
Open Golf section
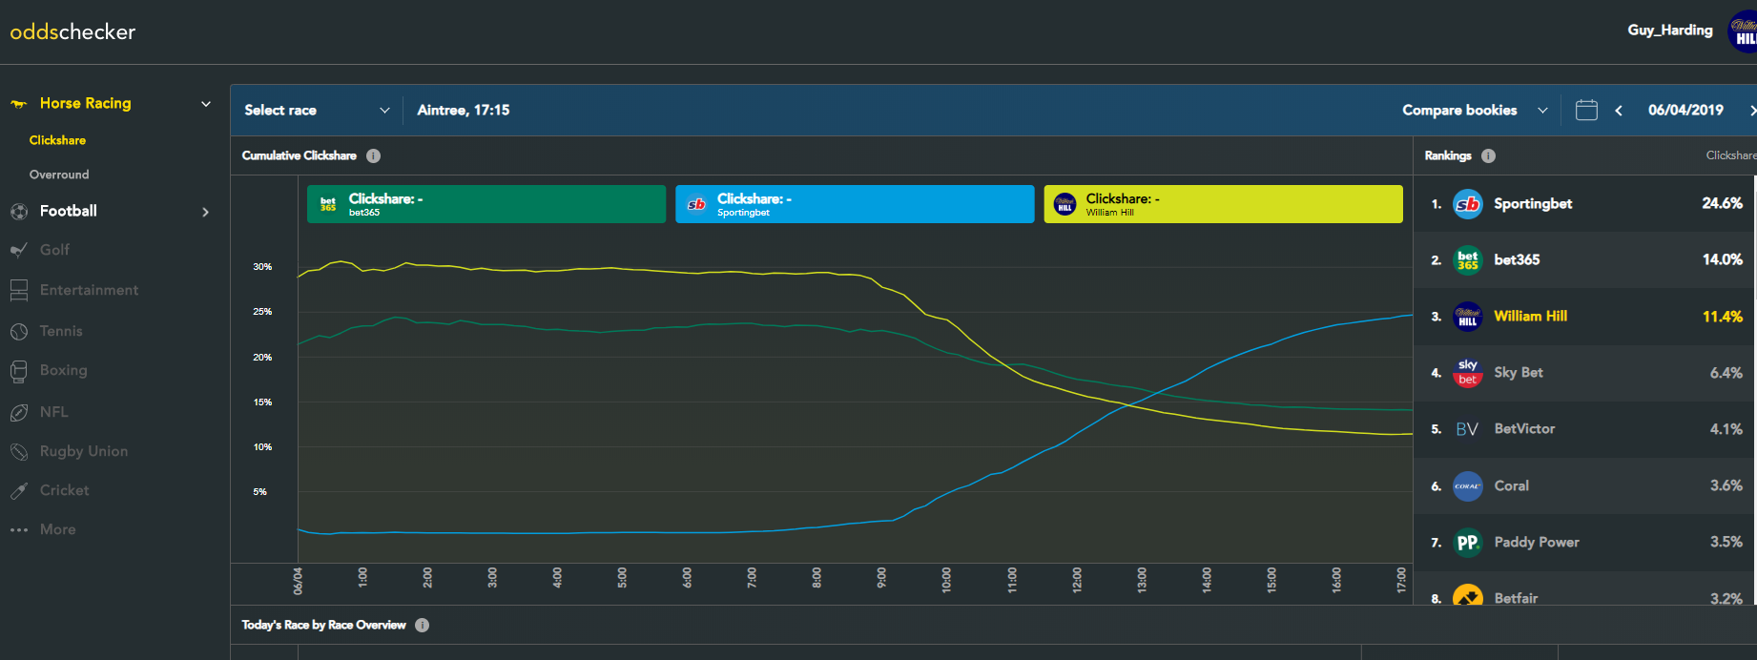[54, 250]
